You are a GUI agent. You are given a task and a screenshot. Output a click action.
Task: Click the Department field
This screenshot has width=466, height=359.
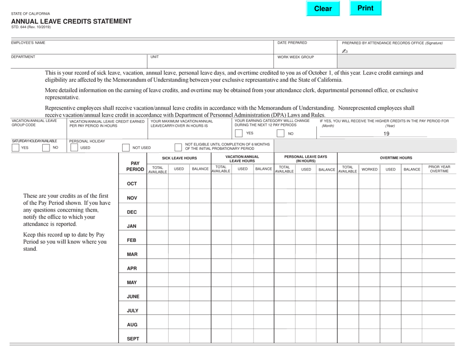click(74, 61)
